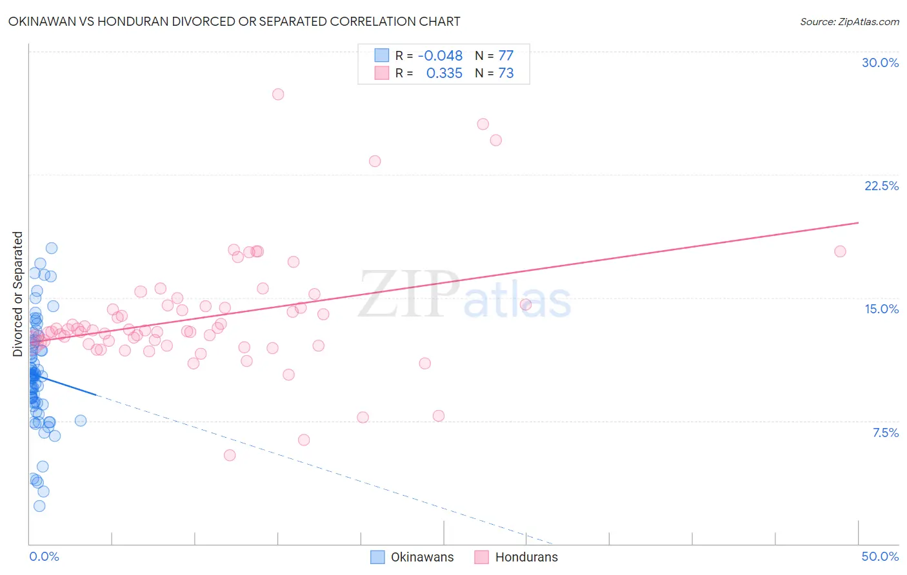Select the Okinawans legend label
This screenshot has width=907, height=575.
423,557
